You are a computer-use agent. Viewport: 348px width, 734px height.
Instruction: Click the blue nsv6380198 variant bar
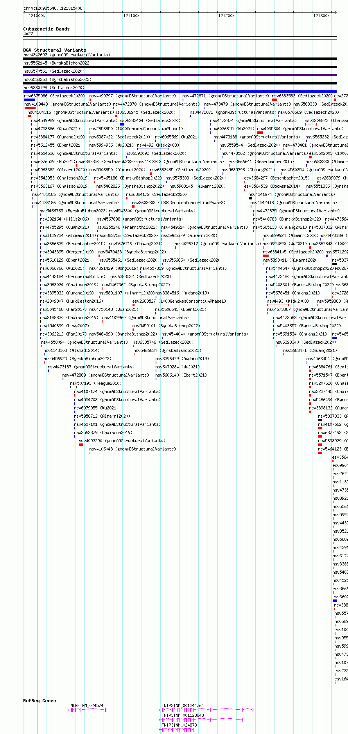pyautogui.click(x=180, y=92)
